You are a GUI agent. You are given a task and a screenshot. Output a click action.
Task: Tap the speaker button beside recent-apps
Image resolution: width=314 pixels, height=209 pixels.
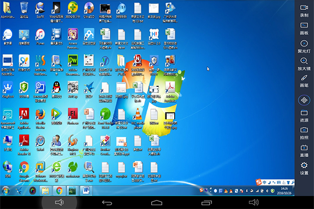point(254,203)
